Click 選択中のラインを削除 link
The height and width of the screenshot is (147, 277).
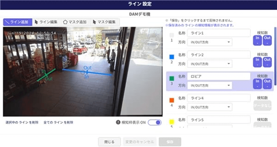22,122
